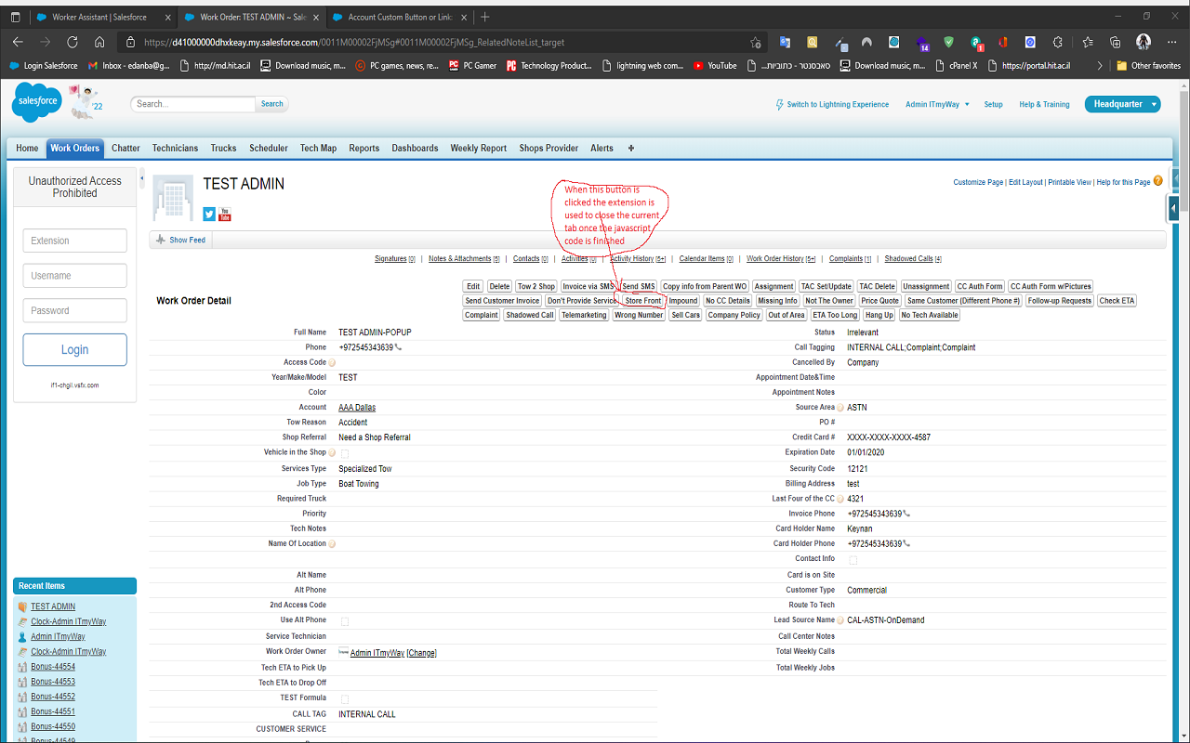Click the Google Translate extension icon
The width and height of the screenshot is (1190, 743).
point(785,42)
